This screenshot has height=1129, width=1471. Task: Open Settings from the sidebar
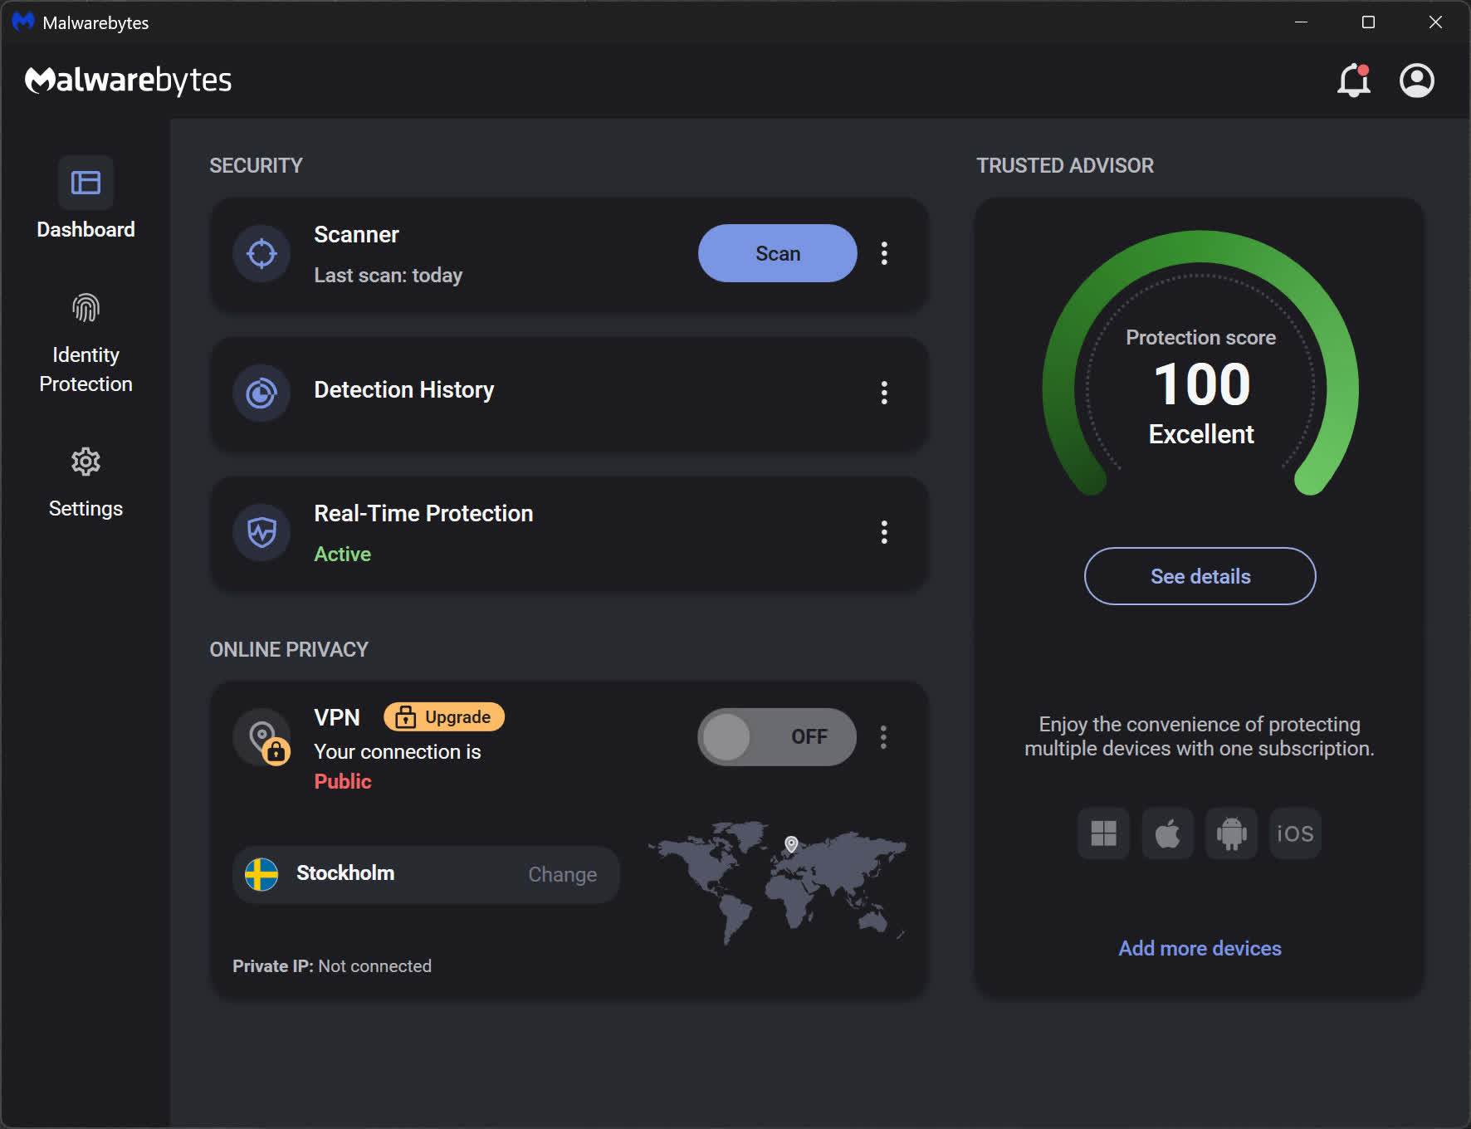point(86,483)
